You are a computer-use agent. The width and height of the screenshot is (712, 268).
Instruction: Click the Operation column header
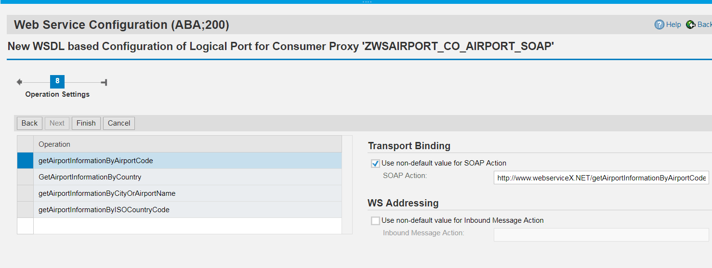click(x=187, y=144)
